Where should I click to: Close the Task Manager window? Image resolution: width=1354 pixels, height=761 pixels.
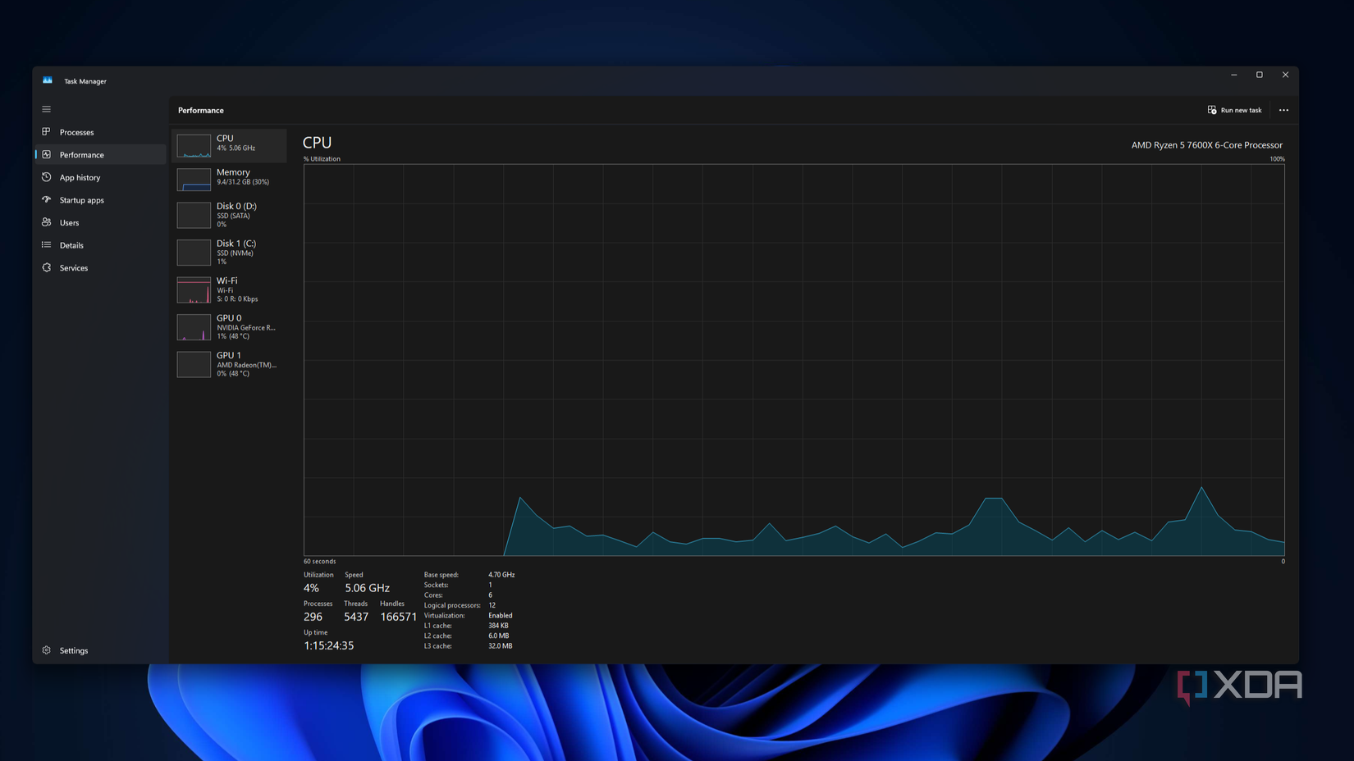1285,75
